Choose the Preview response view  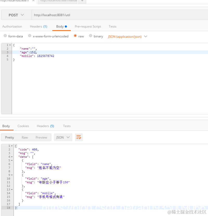pos(41,138)
